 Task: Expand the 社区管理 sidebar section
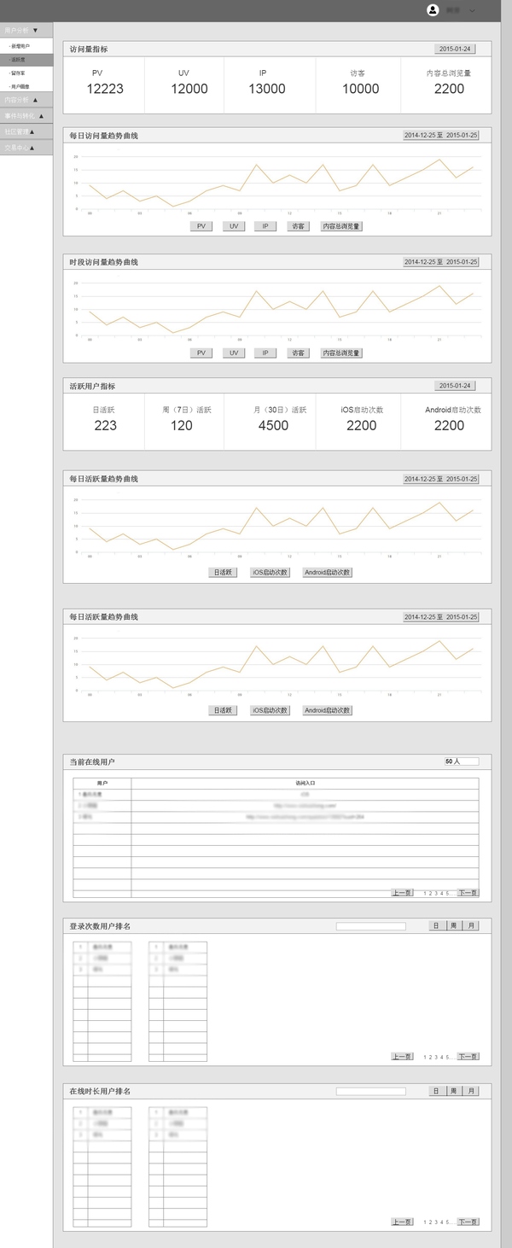coord(26,131)
